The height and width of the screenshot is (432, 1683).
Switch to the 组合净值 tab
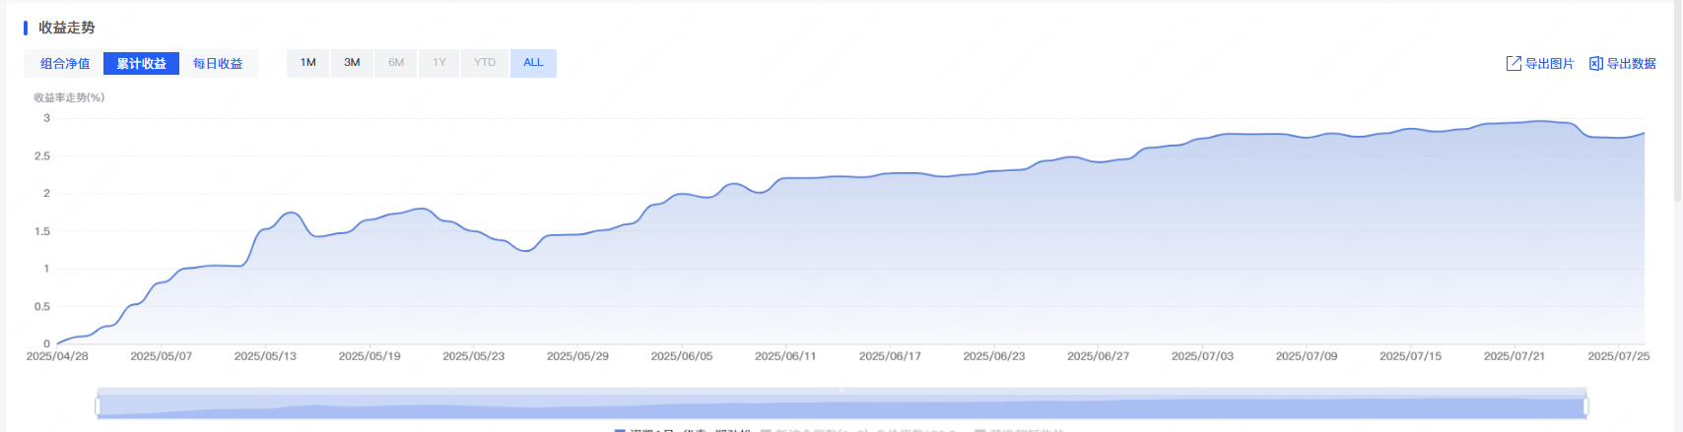coord(65,64)
